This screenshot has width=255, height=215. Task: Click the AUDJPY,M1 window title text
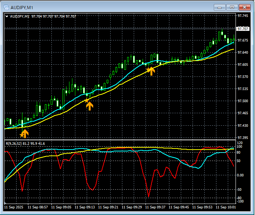22,7
